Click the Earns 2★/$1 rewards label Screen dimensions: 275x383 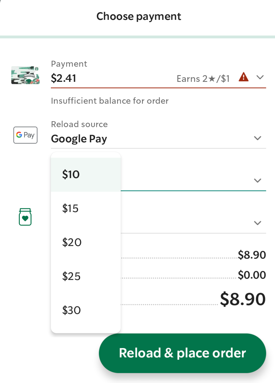203,79
